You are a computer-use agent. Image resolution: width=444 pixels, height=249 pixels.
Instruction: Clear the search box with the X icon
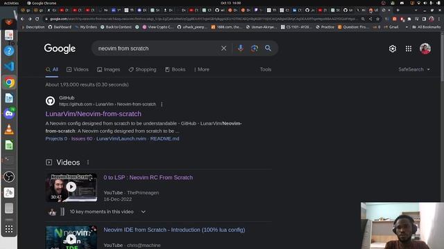[x=223, y=48]
